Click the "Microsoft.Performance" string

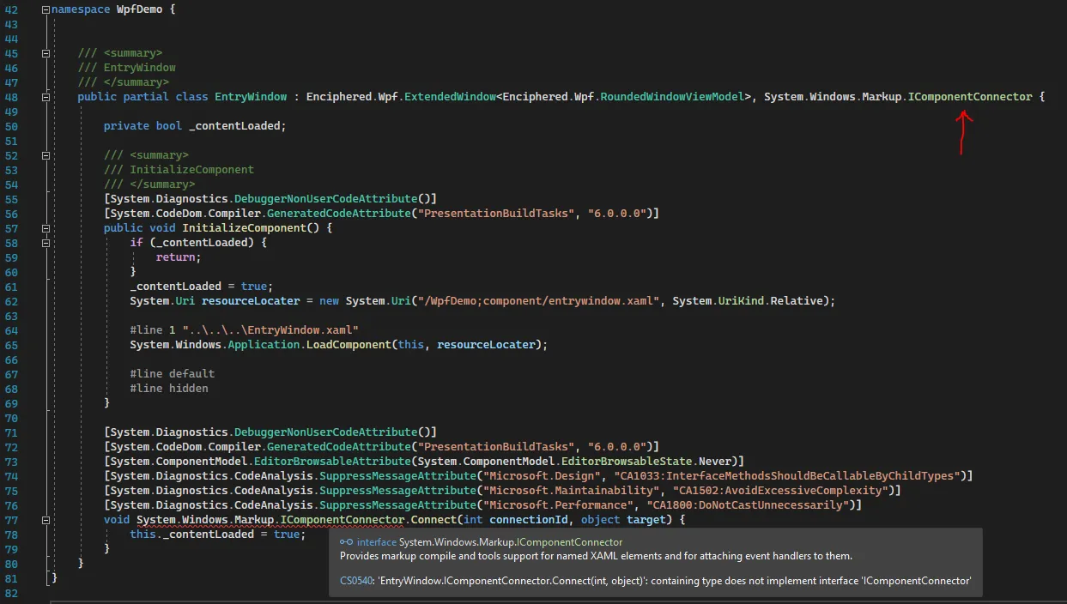(x=558, y=505)
